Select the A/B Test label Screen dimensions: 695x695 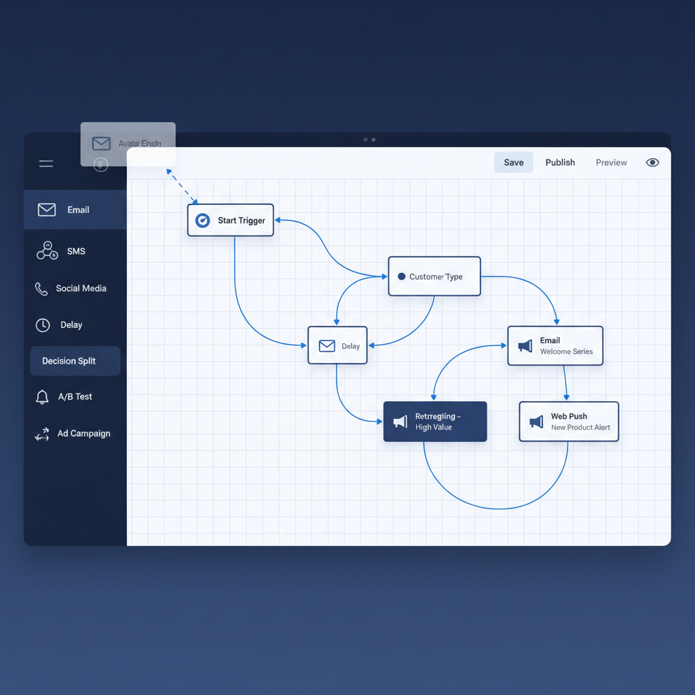pos(75,396)
